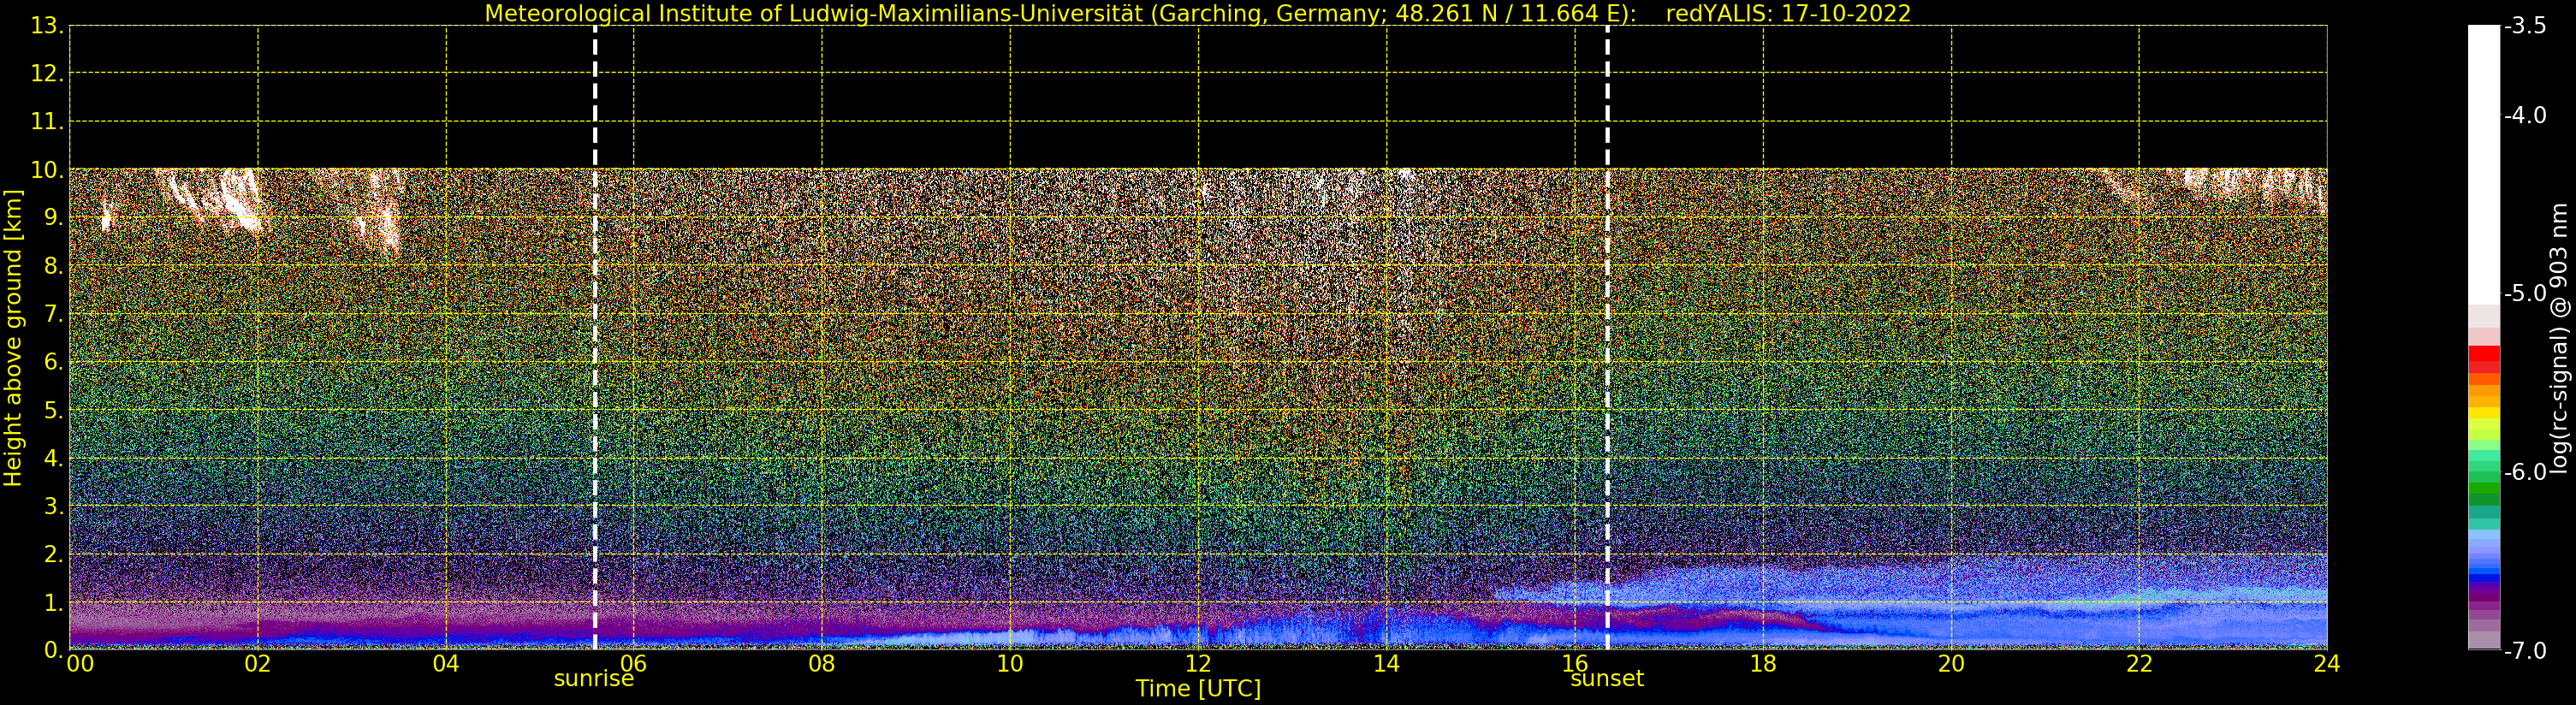Click the 'sunrise' label under the time axis

pos(594,679)
